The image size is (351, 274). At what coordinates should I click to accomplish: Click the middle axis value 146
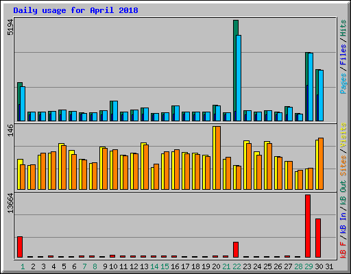pyautogui.click(x=10, y=130)
